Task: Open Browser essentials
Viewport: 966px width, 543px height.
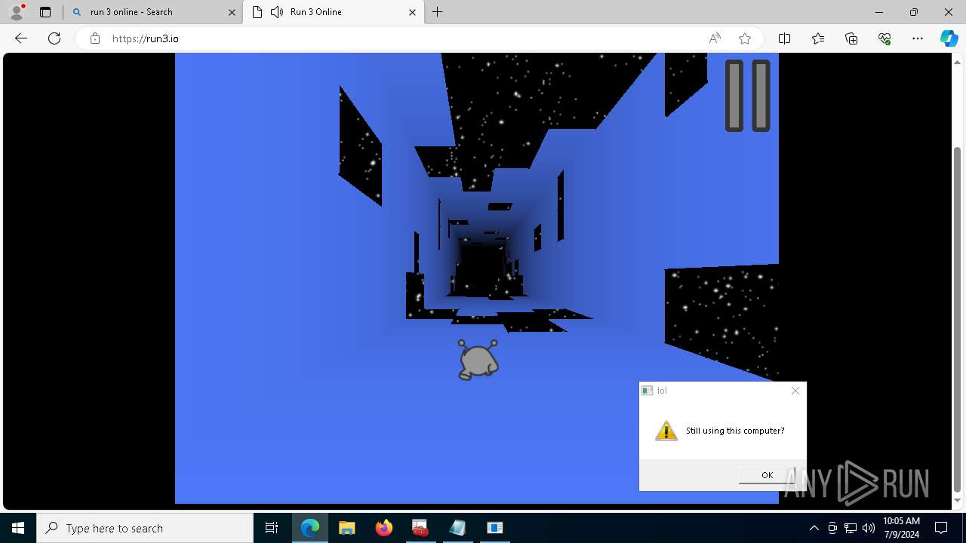Action: coord(884,38)
